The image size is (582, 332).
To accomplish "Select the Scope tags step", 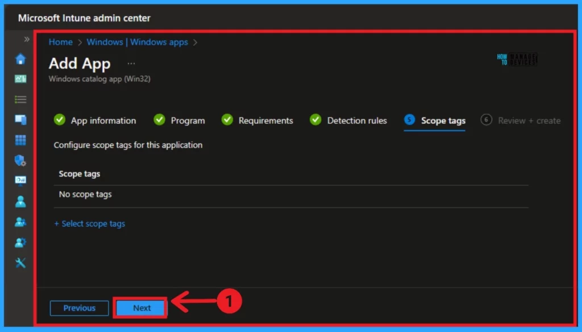I will (435, 120).
